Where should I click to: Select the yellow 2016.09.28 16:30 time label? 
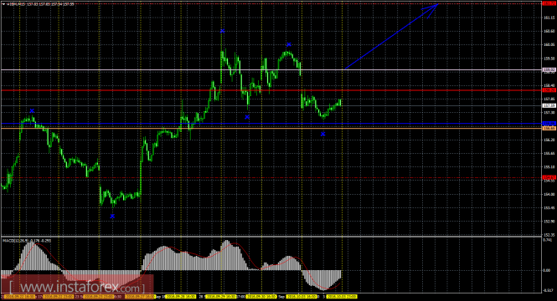point(180,296)
